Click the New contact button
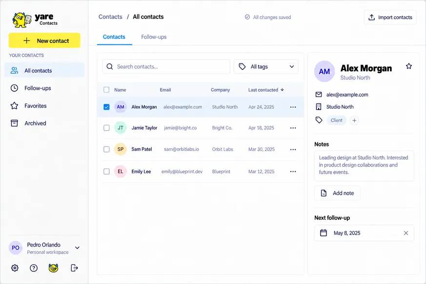 pyautogui.click(x=44, y=41)
